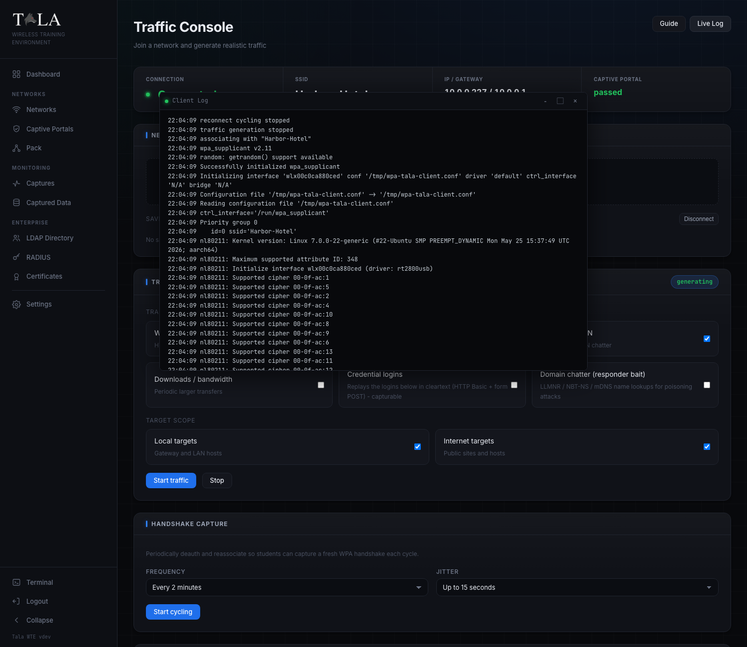Image resolution: width=747 pixels, height=647 pixels.
Task: Close the Client Log window
Action: tap(575, 101)
